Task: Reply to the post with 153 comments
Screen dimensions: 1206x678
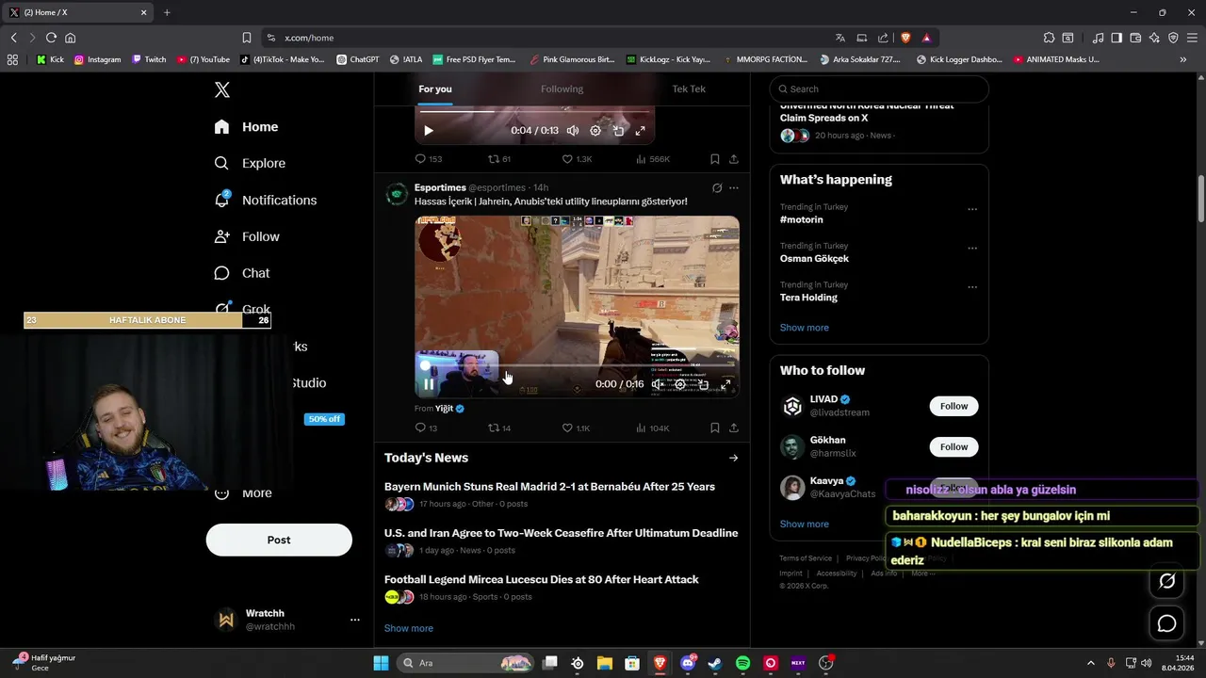Action: [x=429, y=159]
